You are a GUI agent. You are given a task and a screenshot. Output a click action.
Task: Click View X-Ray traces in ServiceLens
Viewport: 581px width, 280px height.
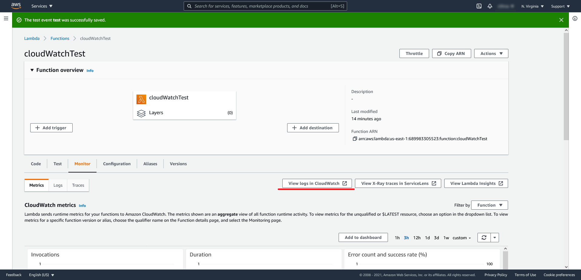coord(398,183)
